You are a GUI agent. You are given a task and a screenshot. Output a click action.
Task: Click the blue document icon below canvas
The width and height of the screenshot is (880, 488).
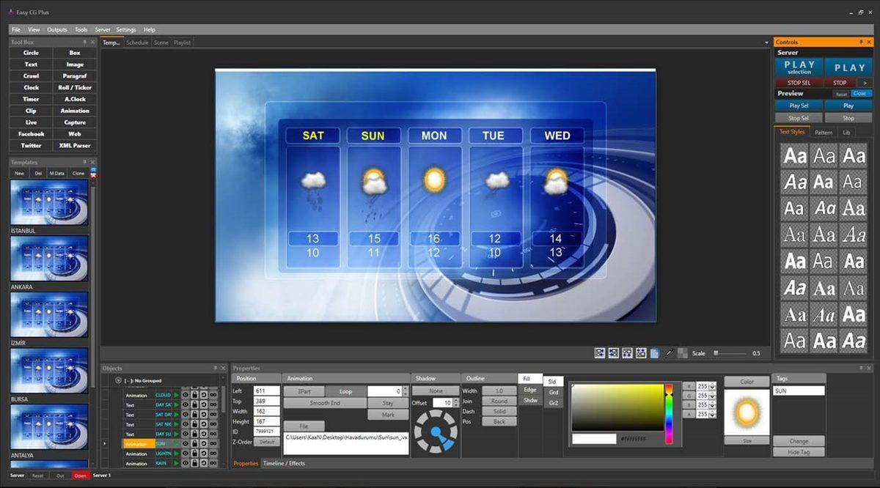point(655,353)
